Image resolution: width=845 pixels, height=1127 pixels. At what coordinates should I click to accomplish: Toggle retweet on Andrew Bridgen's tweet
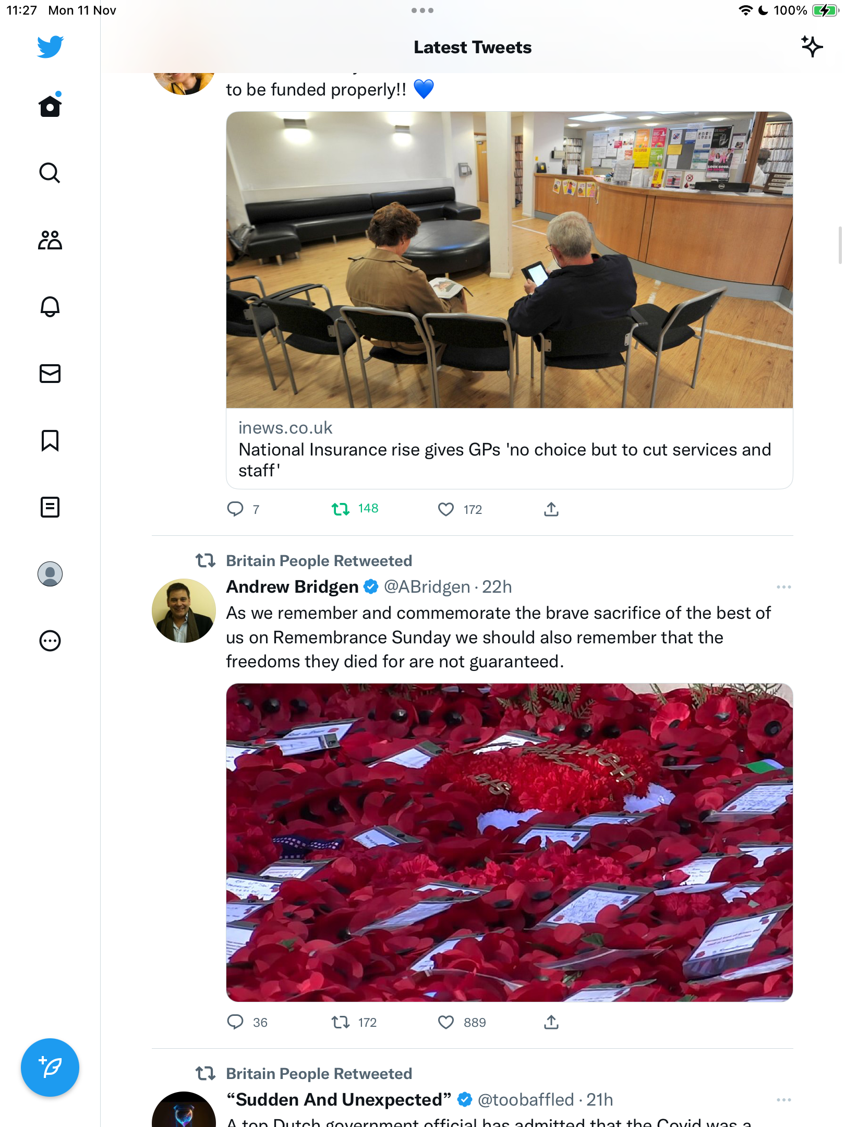coord(341,1022)
